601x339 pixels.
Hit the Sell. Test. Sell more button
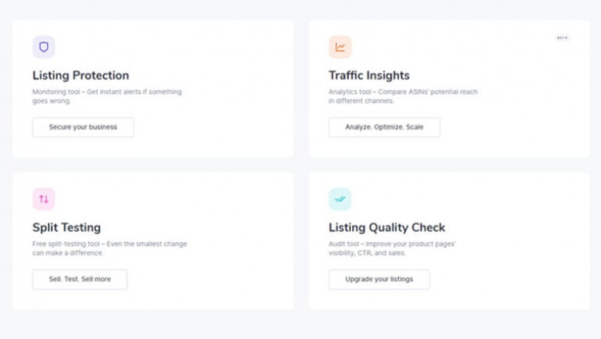[x=79, y=279]
